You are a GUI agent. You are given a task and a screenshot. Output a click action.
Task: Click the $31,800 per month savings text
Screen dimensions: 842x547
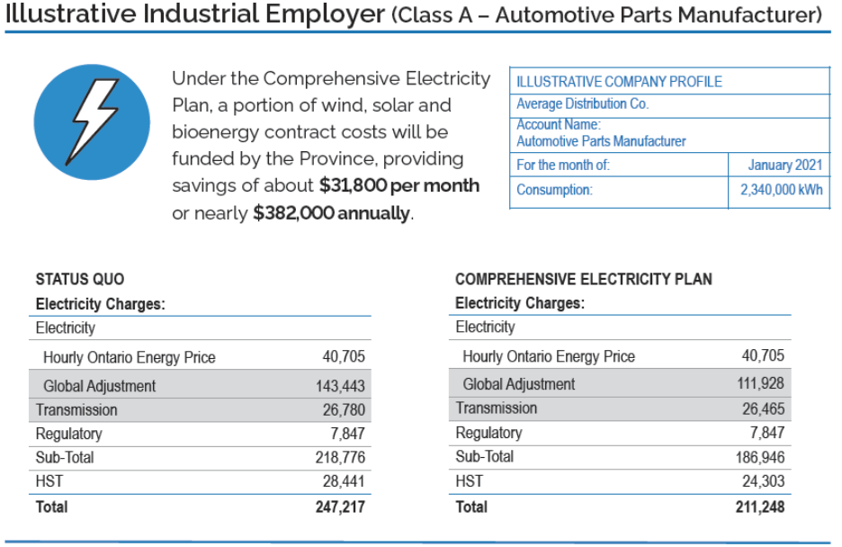pyautogui.click(x=399, y=185)
